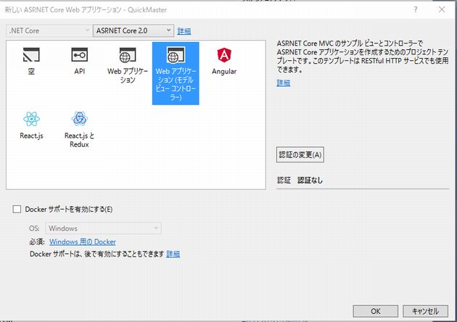
Task: Open the Windows 用の Docker link
Action: [83, 242]
